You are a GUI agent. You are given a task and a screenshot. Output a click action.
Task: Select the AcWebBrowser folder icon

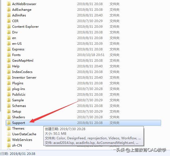coord(9,4)
